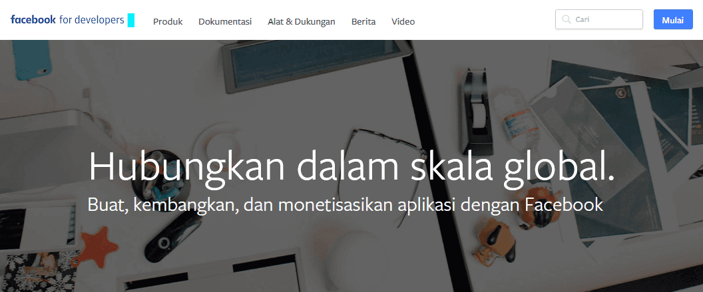Click the magnifying glass search icon
Screen dimensions: 703x292
pos(567,20)
